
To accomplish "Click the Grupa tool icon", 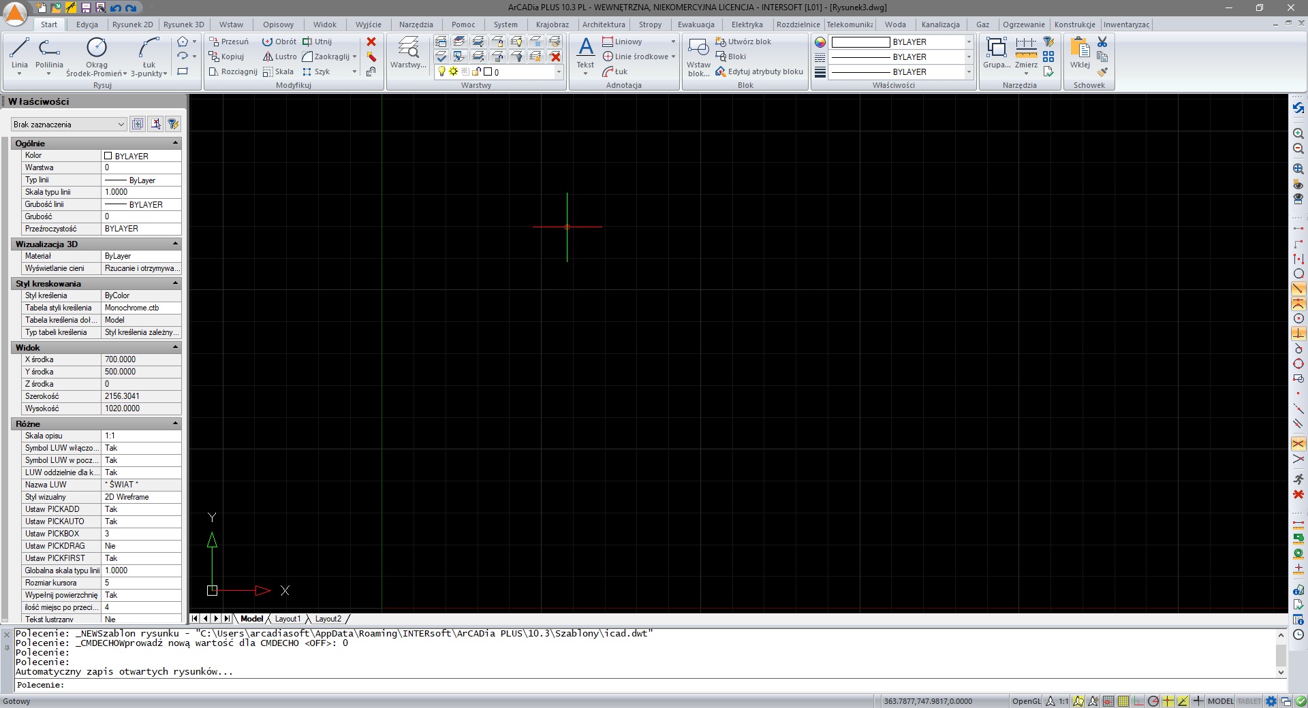I will (996, 53).
